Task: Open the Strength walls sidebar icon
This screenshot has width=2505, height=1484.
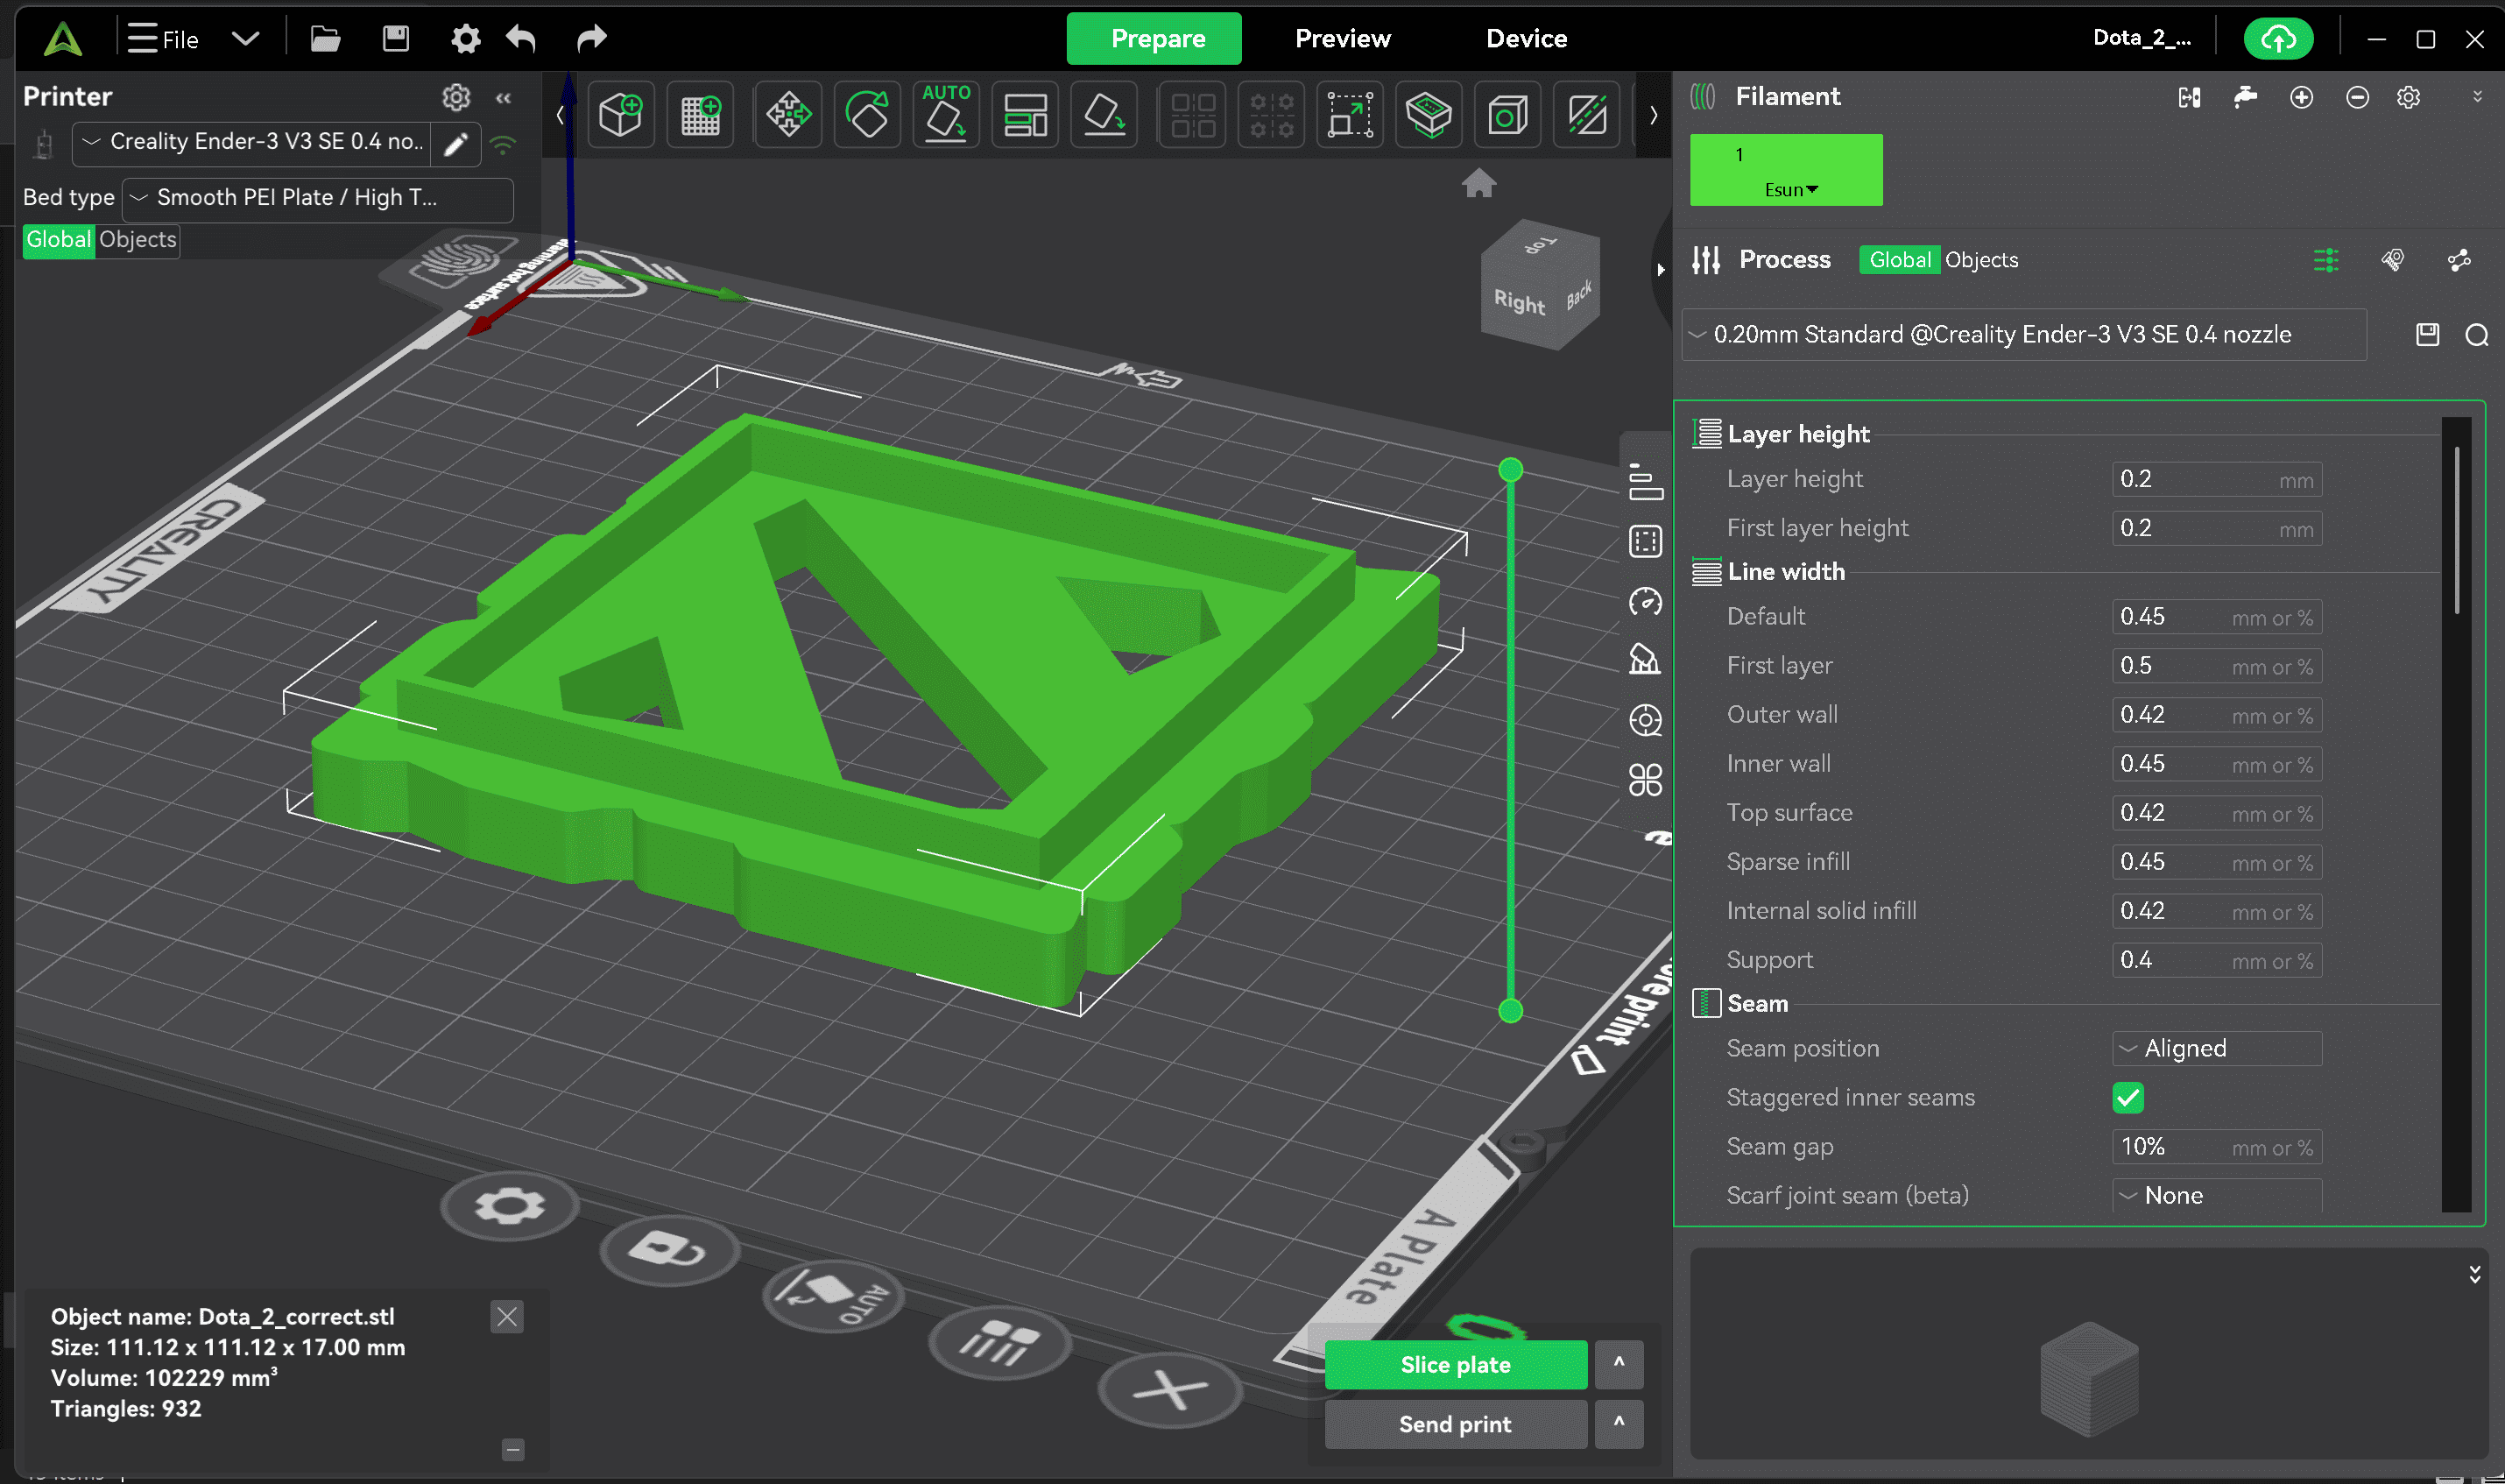Action: coord(1646,541)
